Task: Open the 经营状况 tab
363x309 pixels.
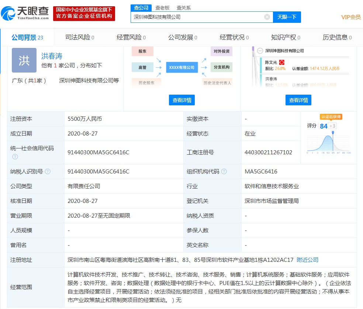Action: pyautogui.click(x=234, y=38)
